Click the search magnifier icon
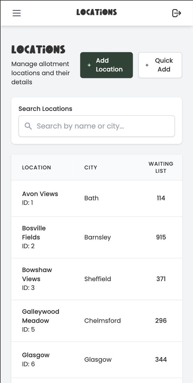193x383 pixels. [28, 126]
